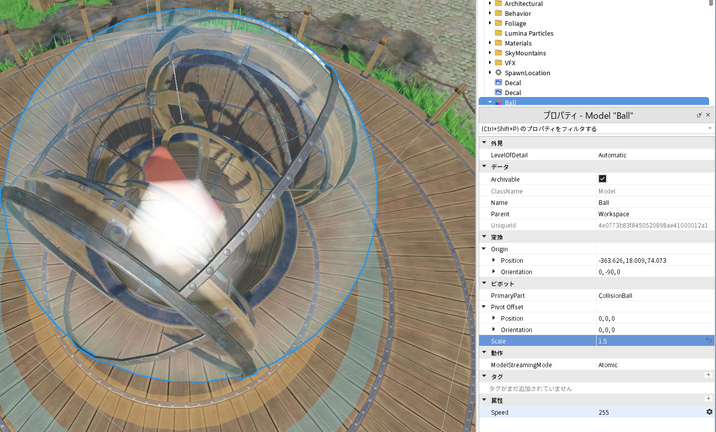The height and width of the screenshot is (432, 716).
Task: Click the folder icon beside Architectural
Action: 498,3
